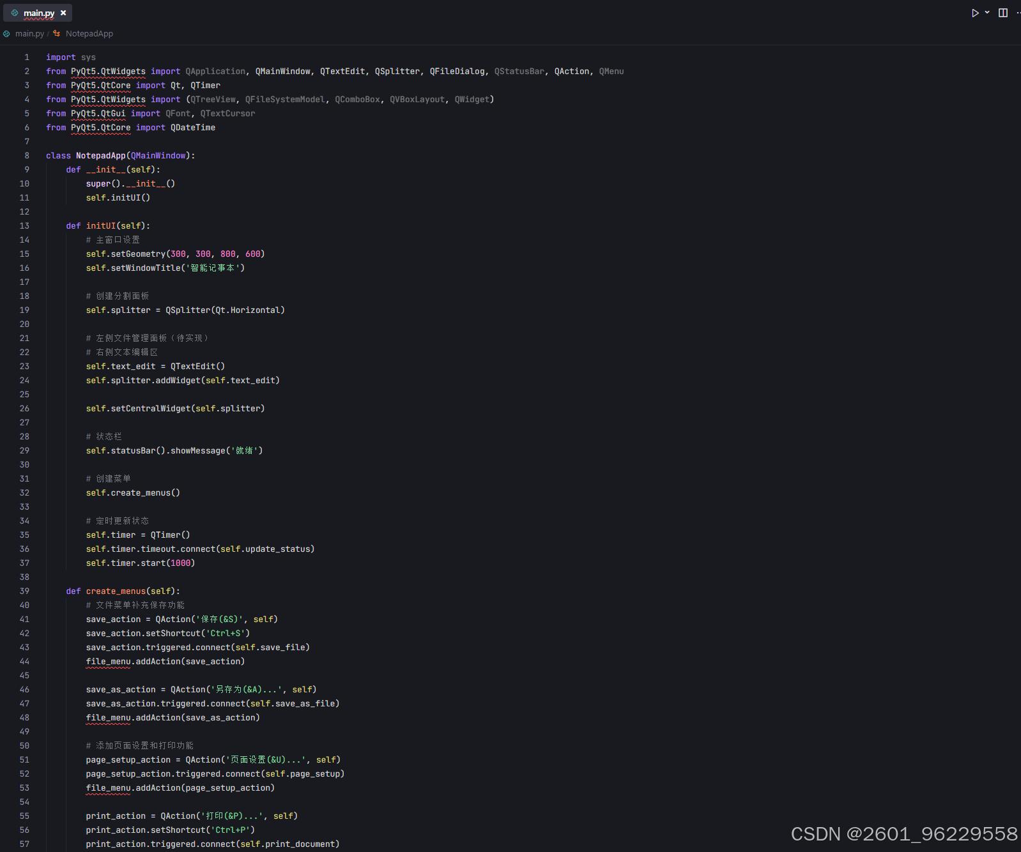
Task: Split the editor with the split icon
Action: click(x=1003, y=13)
